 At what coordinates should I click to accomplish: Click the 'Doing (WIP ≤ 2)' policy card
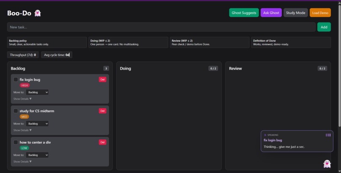point(128,42)
